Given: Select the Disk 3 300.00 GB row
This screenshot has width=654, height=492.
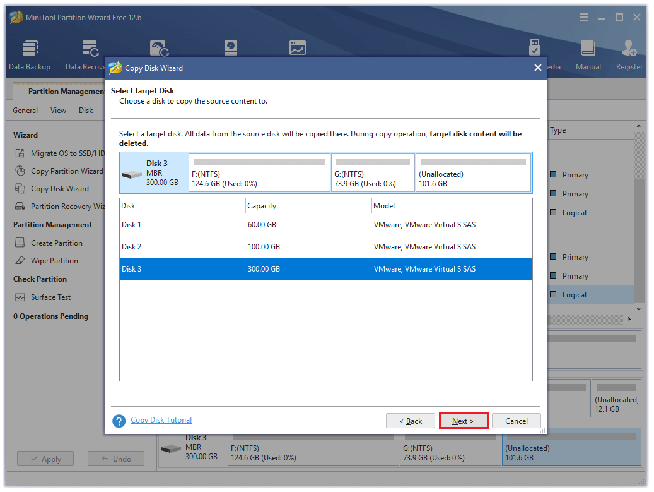Looking at the screenshot, I should coord(326,269).
